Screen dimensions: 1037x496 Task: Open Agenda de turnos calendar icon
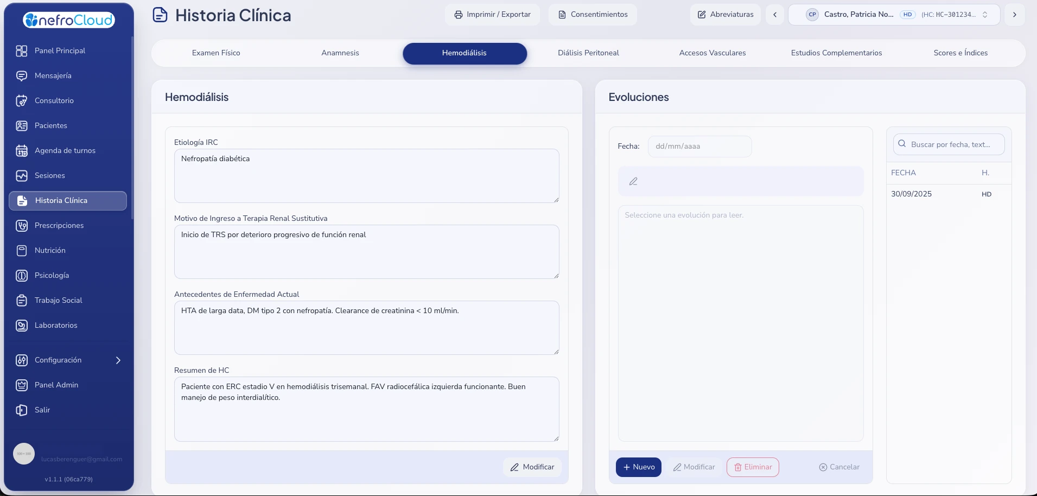point(22,151)
